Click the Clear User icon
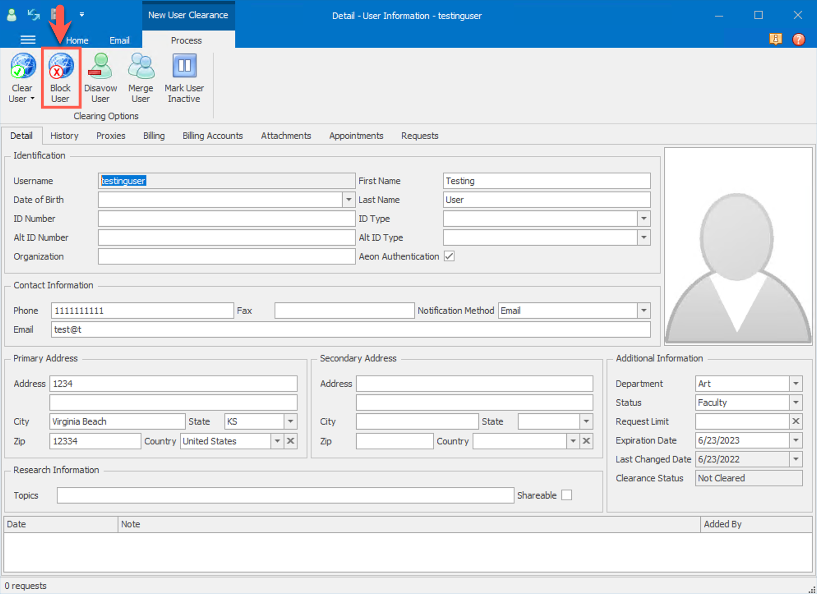The height and width of the screenshot is (594, 817). [x=23, y=66]
